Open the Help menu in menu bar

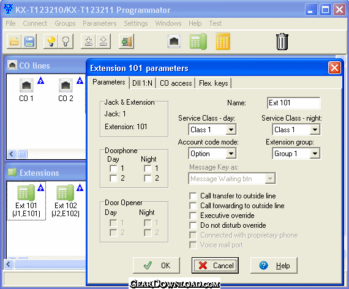point(195,23)
